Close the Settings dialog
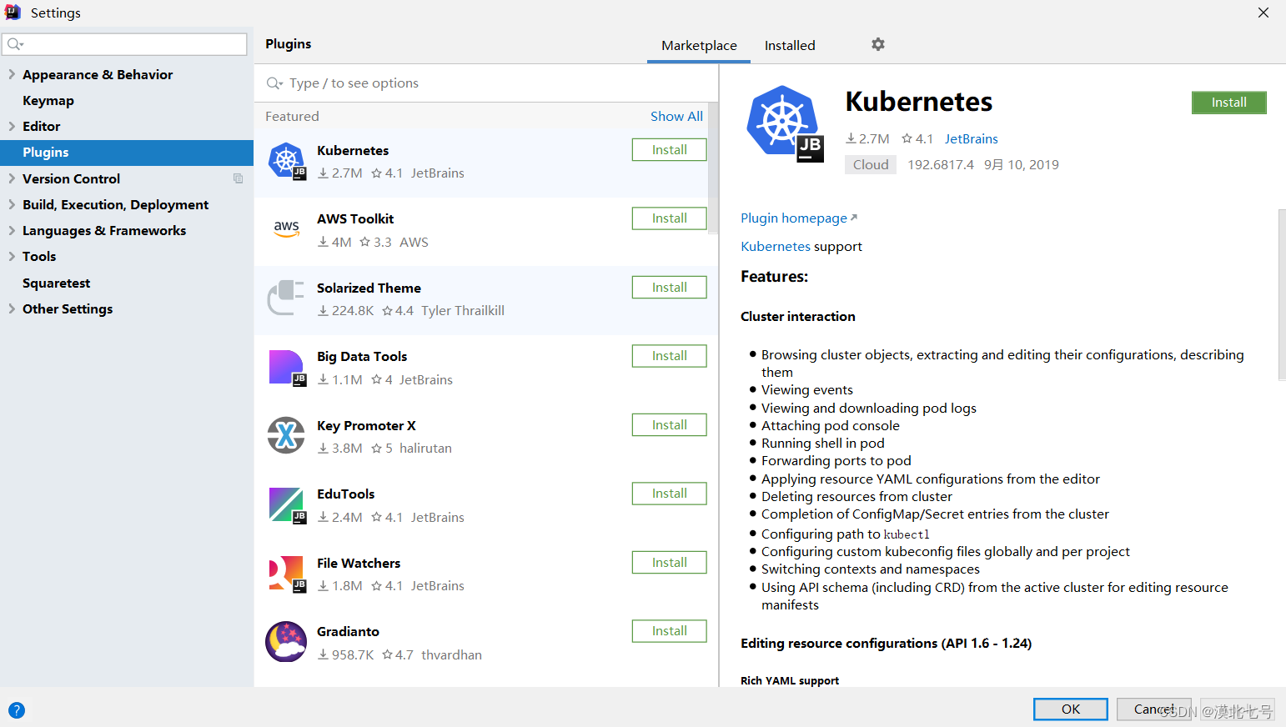Screen dimensions: 1286x727 pos(1263,13)
